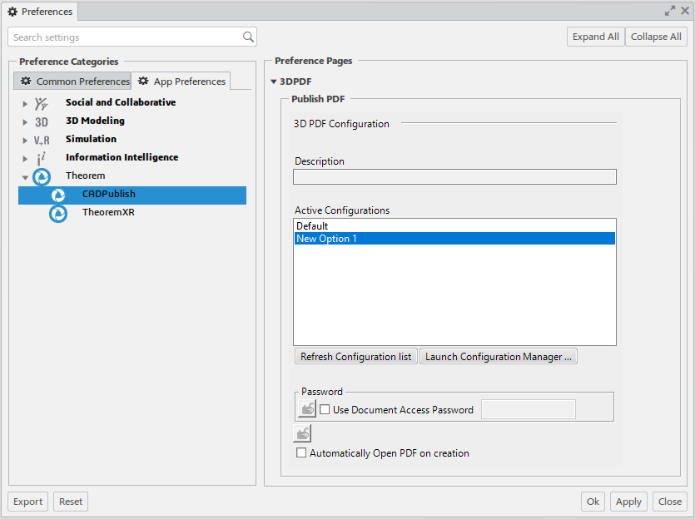Click the gear icon on the App Preferences tab
The width and height of the screenshot is (695, 519).
pyautogui.click(x=143, y=81)
